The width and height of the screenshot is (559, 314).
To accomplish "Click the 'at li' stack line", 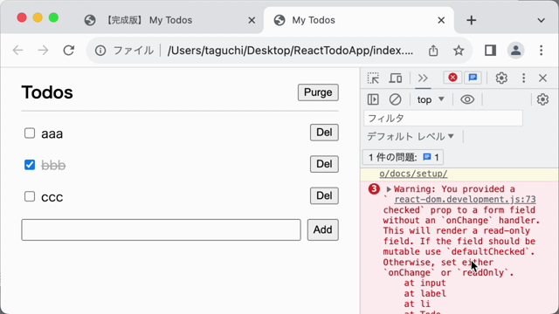I will [418, 304].
